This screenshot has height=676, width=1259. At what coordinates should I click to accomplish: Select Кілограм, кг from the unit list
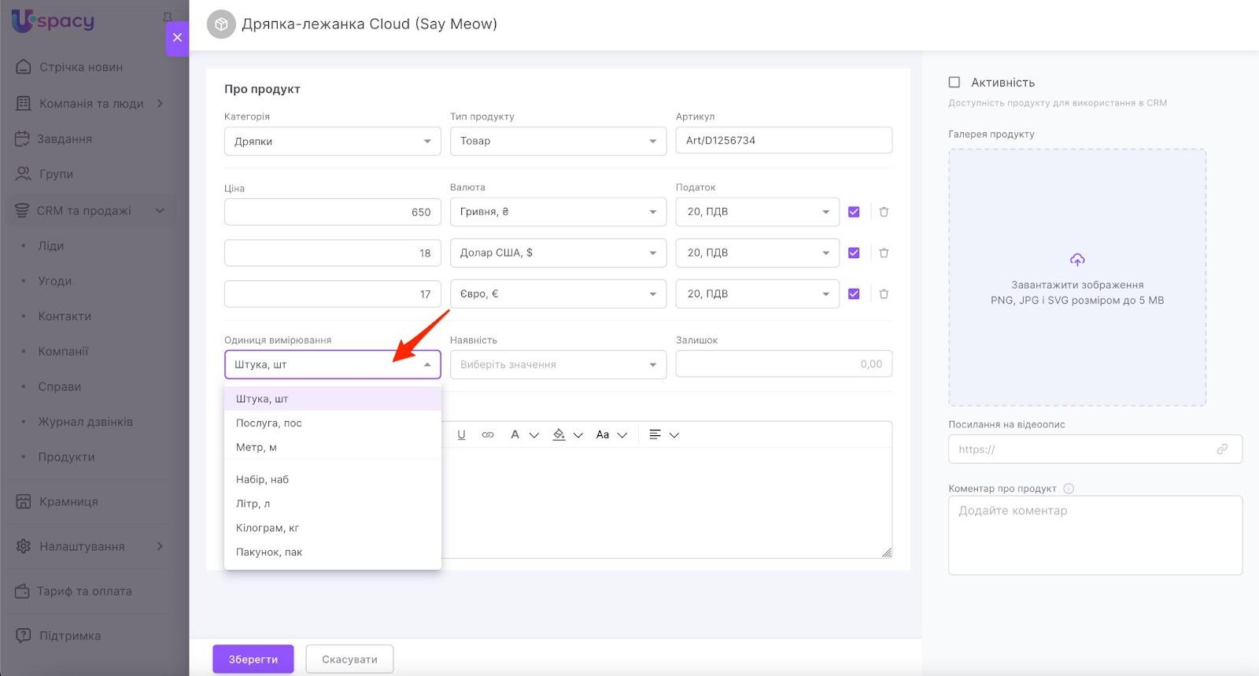coord(268,528)
